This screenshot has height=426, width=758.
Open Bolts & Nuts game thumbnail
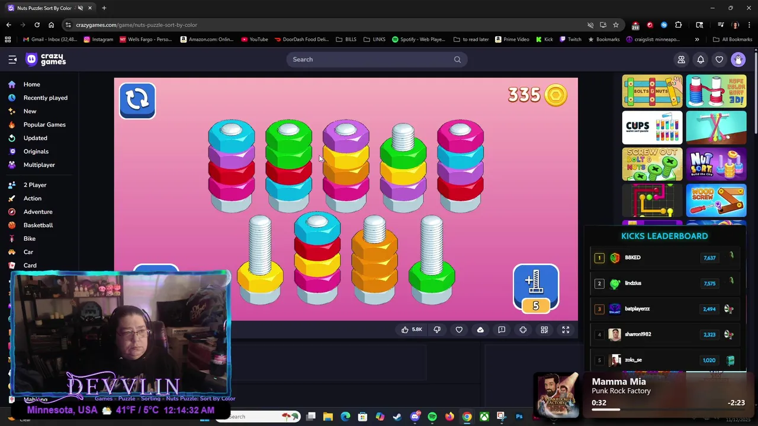[652, 91]
